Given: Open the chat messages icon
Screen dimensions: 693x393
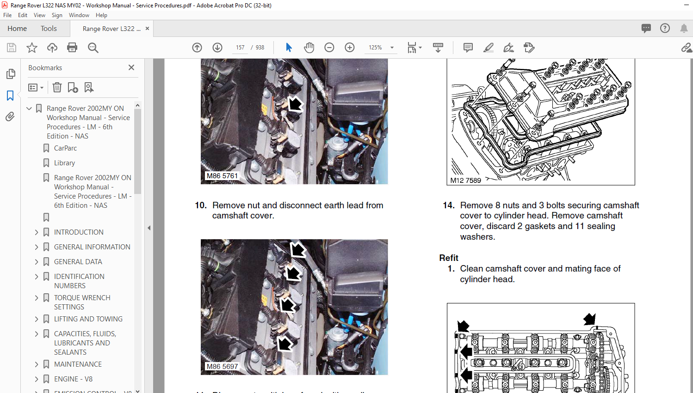Looking at the screenshot, I should 646,28.
